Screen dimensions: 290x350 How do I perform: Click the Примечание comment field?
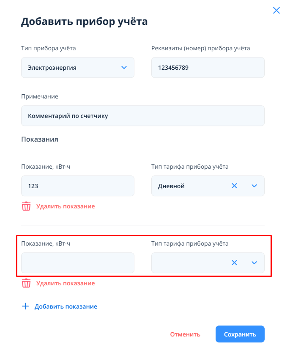click(142, 116)
